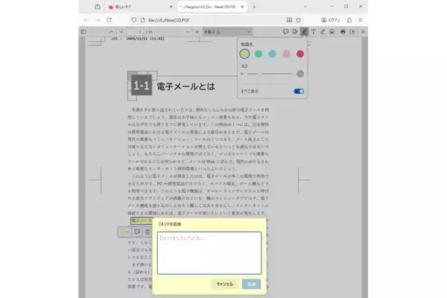Pick the red highlight color

(x=300, y=54)
